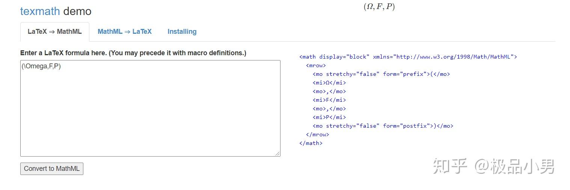This screenshot has height=190, width=570.
Task: Click the word "demo" in the heading
Action: 77,11
